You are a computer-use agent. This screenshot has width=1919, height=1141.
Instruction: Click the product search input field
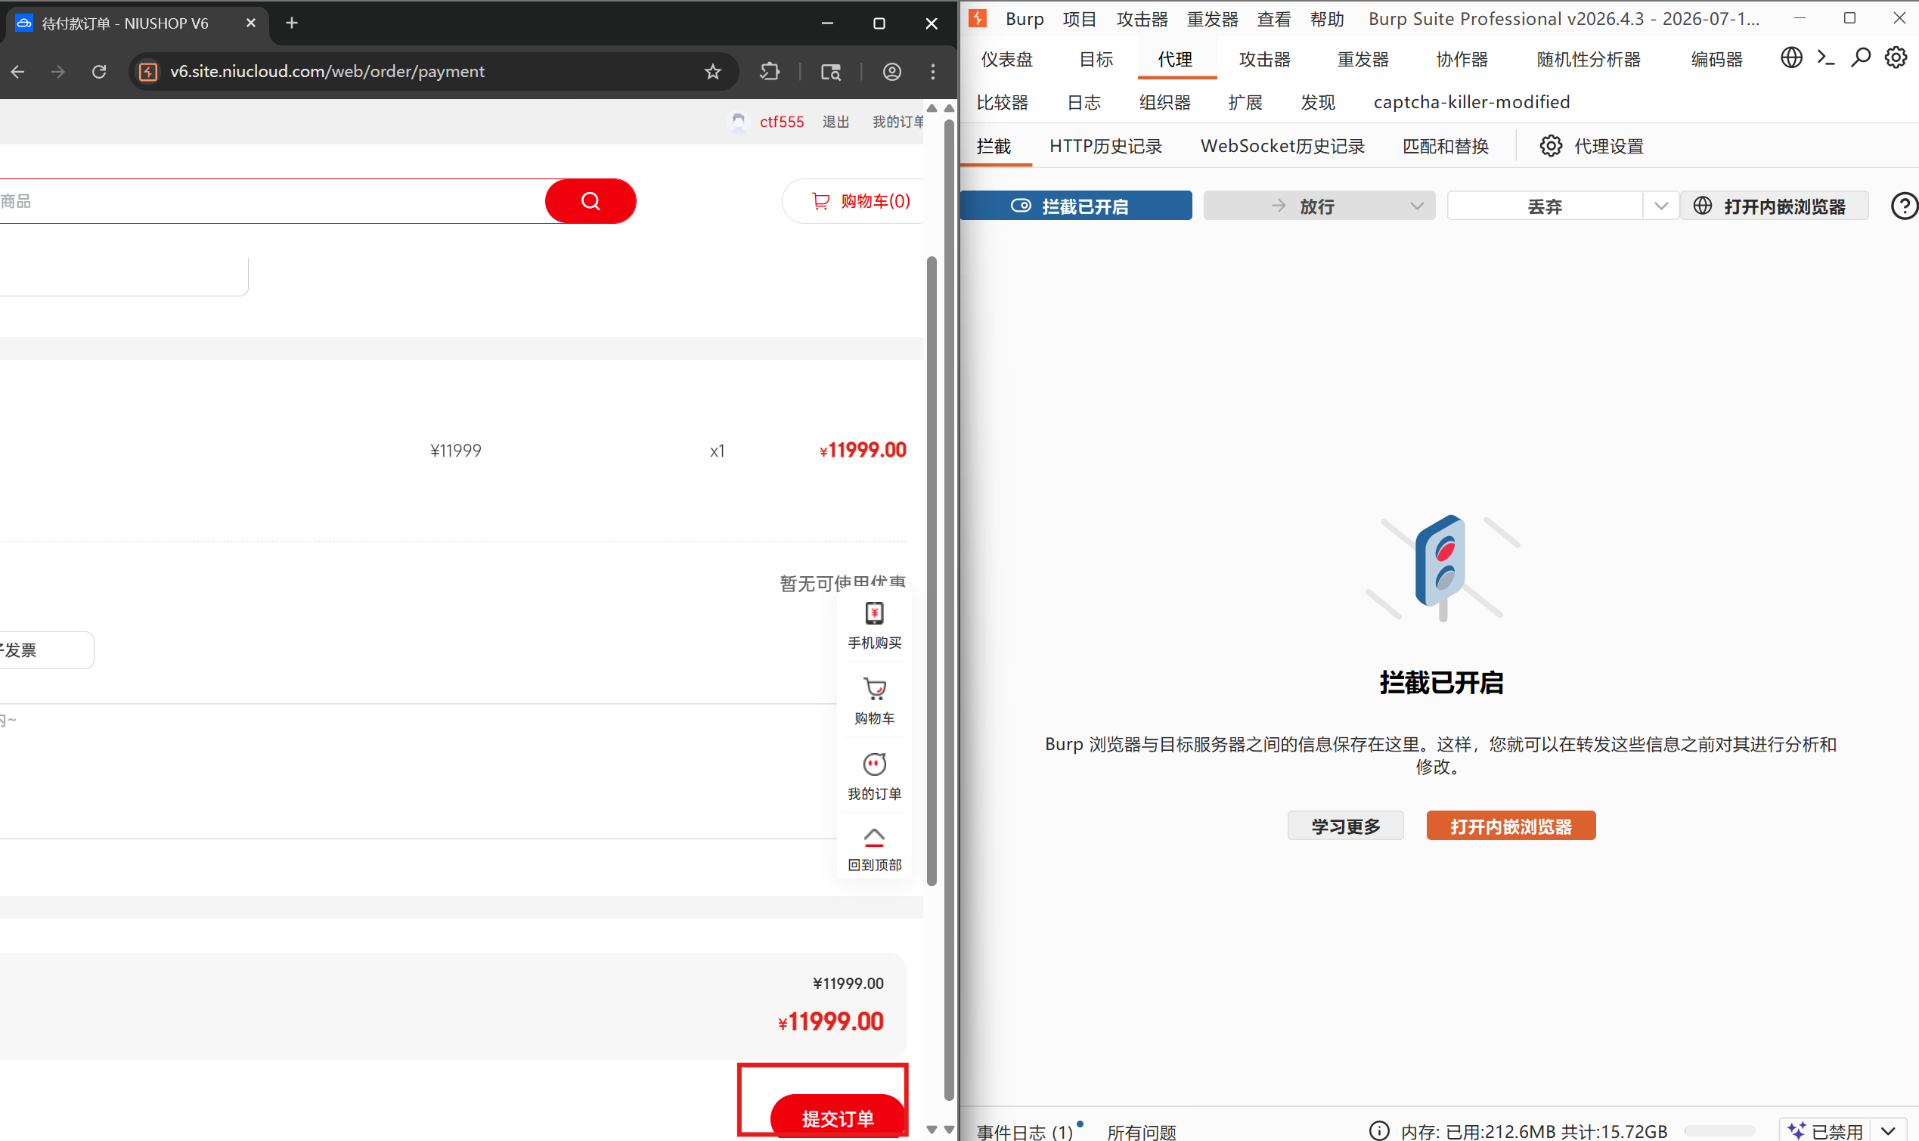pyautogui.click(x=272, y=201)
